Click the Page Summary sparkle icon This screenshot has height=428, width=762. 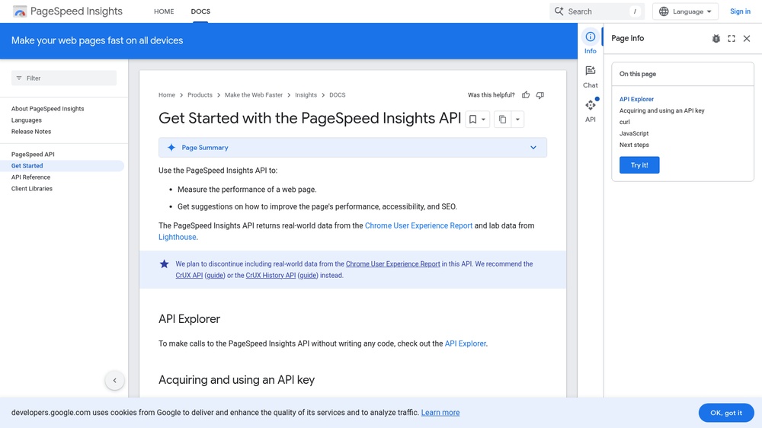coord(171,147)
